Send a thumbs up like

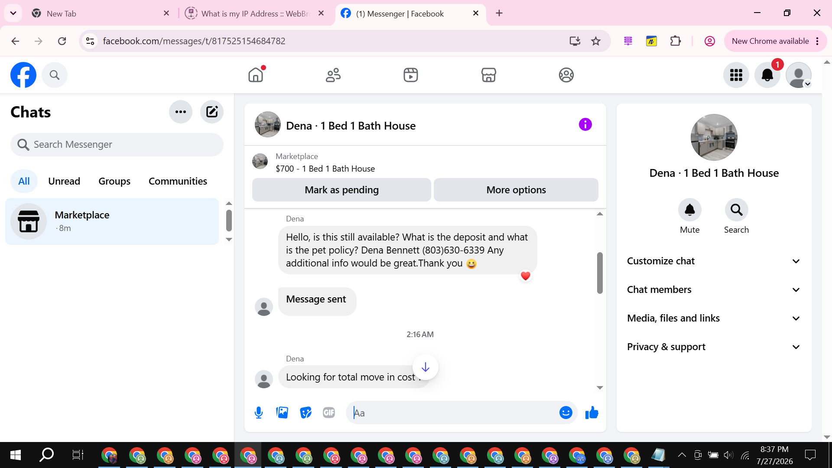click(591, 413)
